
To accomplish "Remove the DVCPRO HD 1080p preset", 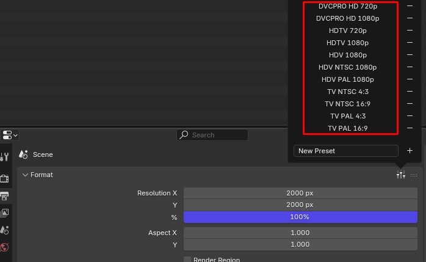I will tap(410, 18).
